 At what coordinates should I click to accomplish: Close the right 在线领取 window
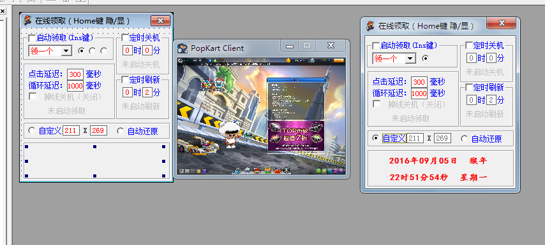coord(501,23)
